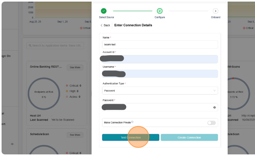255x156 pixels.
Task: Click the Endpoints at Risk 0% ring chart
Action: [44, 94]
